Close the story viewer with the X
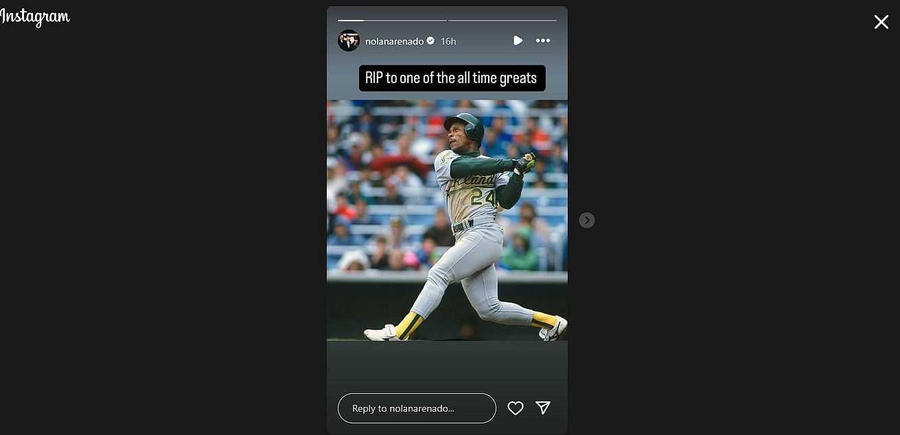 click(881, 22)
